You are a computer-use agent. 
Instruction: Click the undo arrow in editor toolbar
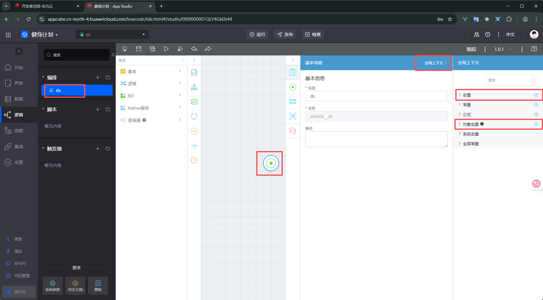[194, 49]
